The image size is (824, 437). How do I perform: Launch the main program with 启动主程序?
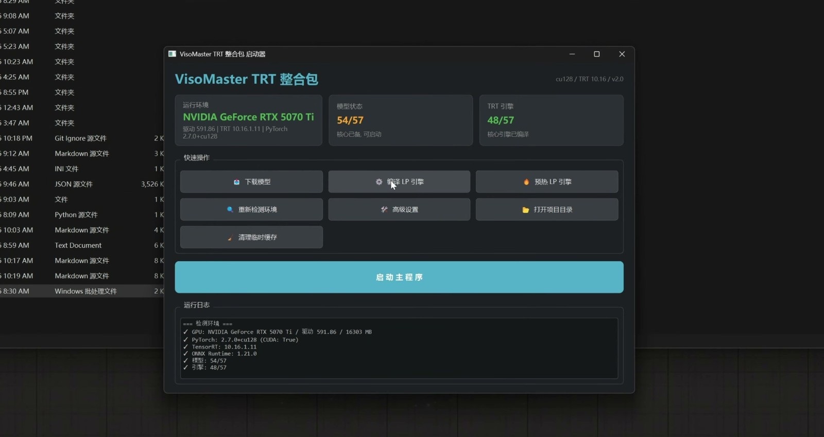399,277
